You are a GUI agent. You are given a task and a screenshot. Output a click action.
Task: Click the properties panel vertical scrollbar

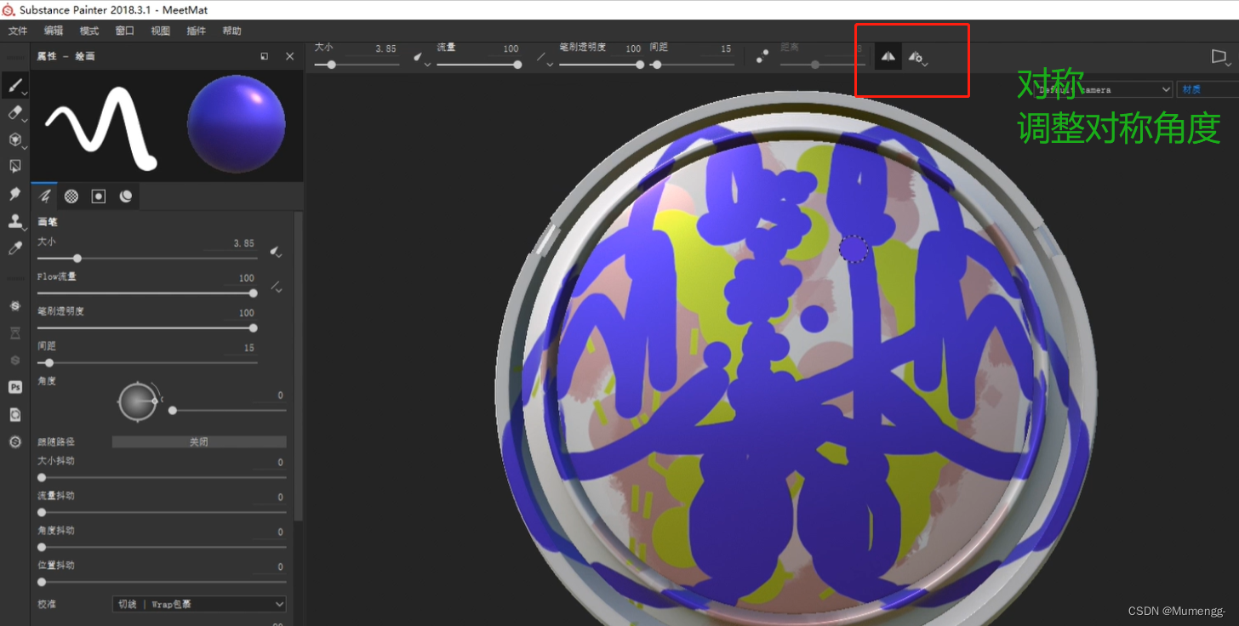click(298, 366)
